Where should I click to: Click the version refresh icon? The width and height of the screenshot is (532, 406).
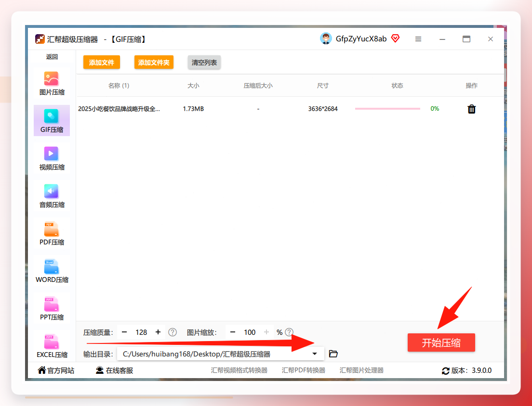pos(445,371)
